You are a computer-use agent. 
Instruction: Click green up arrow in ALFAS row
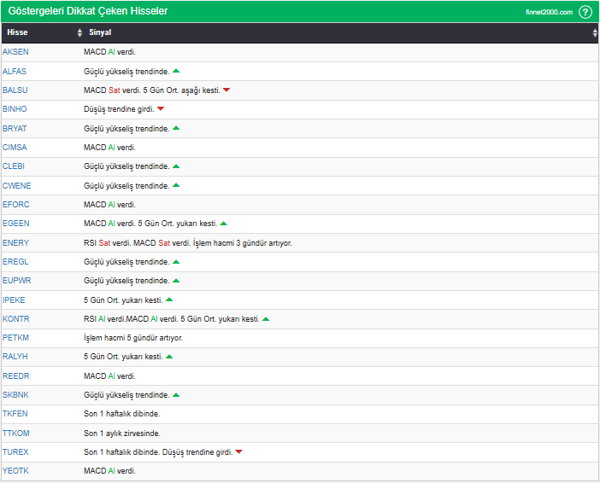(x=176, y=71)
